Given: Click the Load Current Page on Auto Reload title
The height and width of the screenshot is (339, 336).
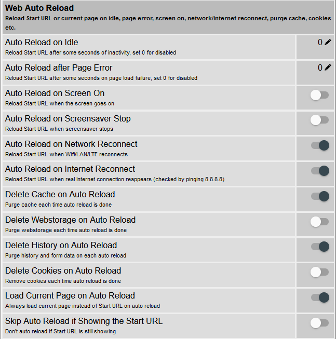Looking at the screenshot, I should coord(70,296).
